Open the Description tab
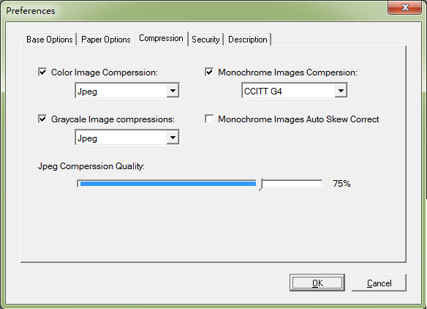 (x=248, y=40)
